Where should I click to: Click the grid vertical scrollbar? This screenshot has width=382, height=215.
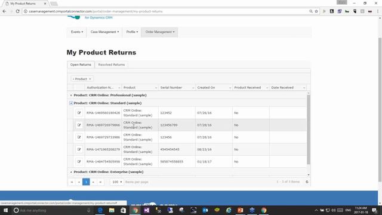click(309, 130)
